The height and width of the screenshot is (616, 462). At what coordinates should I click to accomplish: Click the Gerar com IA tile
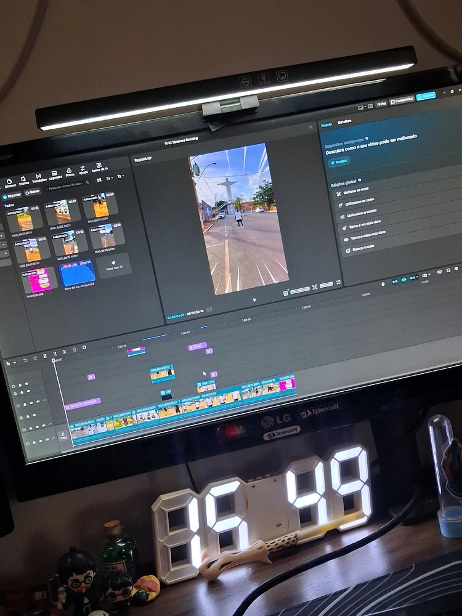click(114, 266)
